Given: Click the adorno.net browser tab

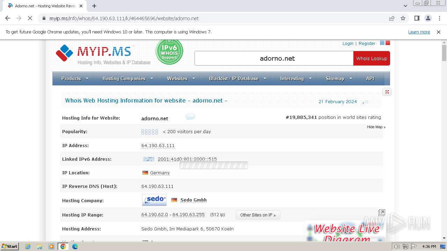Looking at the screenshot, I should tap(44, 6).
